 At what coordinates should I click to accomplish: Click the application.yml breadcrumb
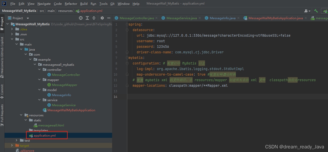(x=91, y=11)
